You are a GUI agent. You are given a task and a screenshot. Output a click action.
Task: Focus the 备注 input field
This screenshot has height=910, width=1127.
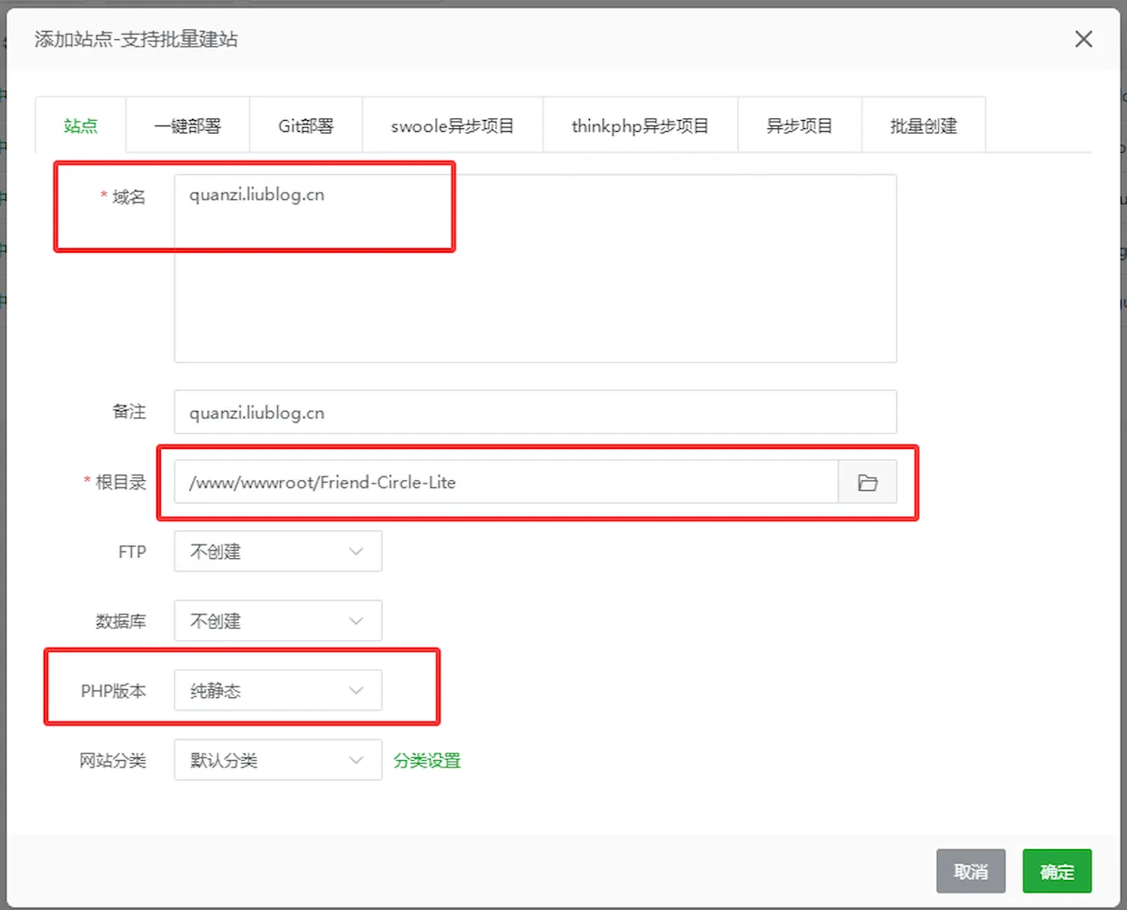tap(535, 413)
